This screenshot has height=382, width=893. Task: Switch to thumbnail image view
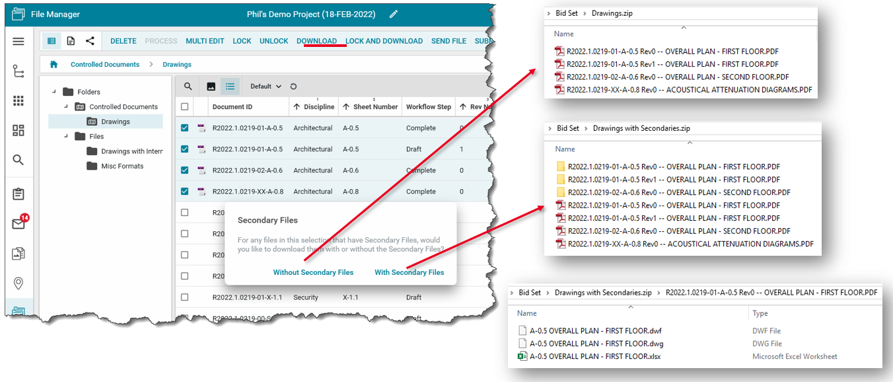point(211,87)
